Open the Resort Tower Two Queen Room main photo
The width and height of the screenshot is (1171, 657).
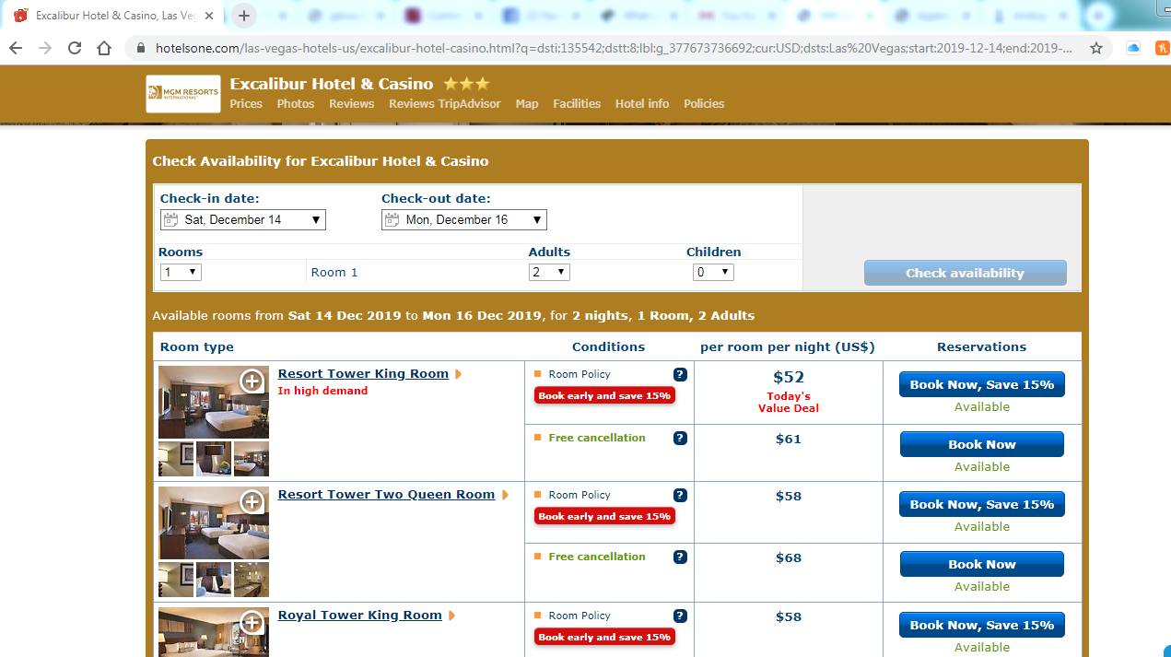tap(214, 522)
